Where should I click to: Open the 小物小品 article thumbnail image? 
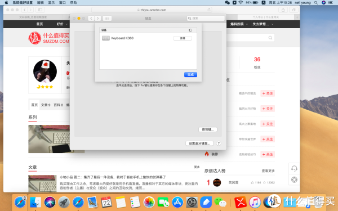click(x=42, y=183)
